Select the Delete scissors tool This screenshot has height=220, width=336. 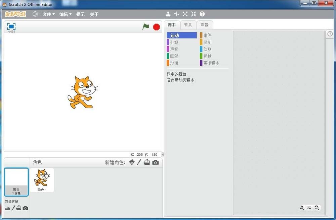pyautogui.click(x=177, y=14)
